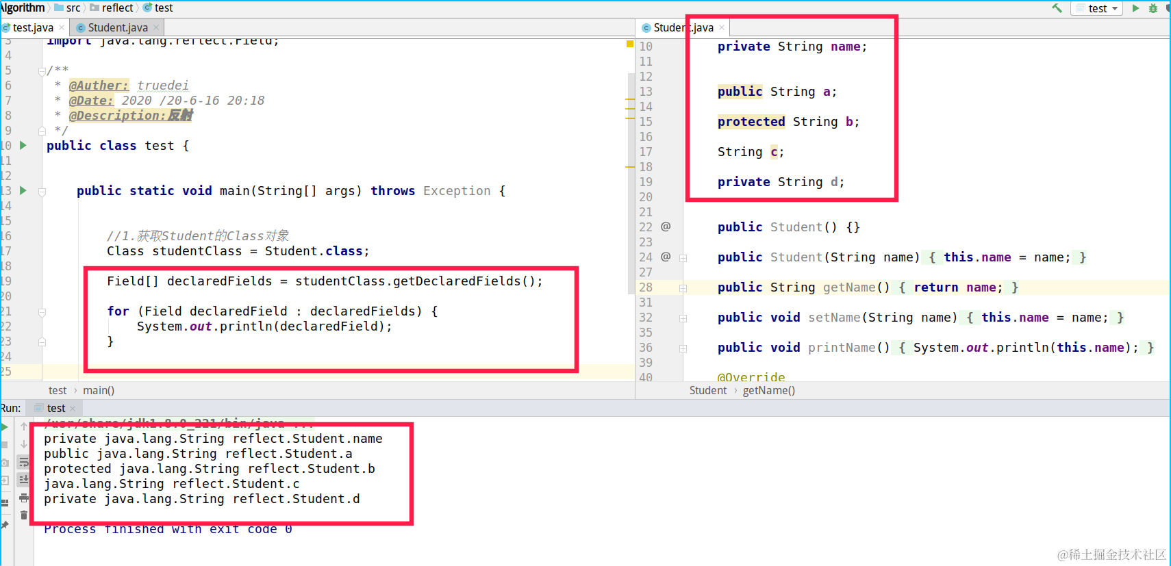Click fold end marker at for loop closing brace

coord(42,341)
